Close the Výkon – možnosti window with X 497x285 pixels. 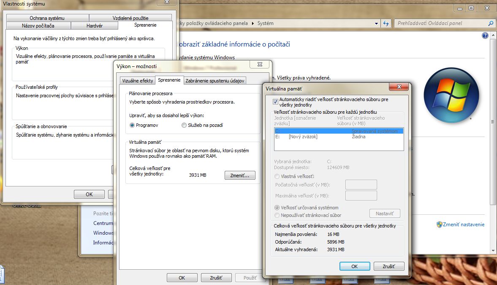(259, 65)
